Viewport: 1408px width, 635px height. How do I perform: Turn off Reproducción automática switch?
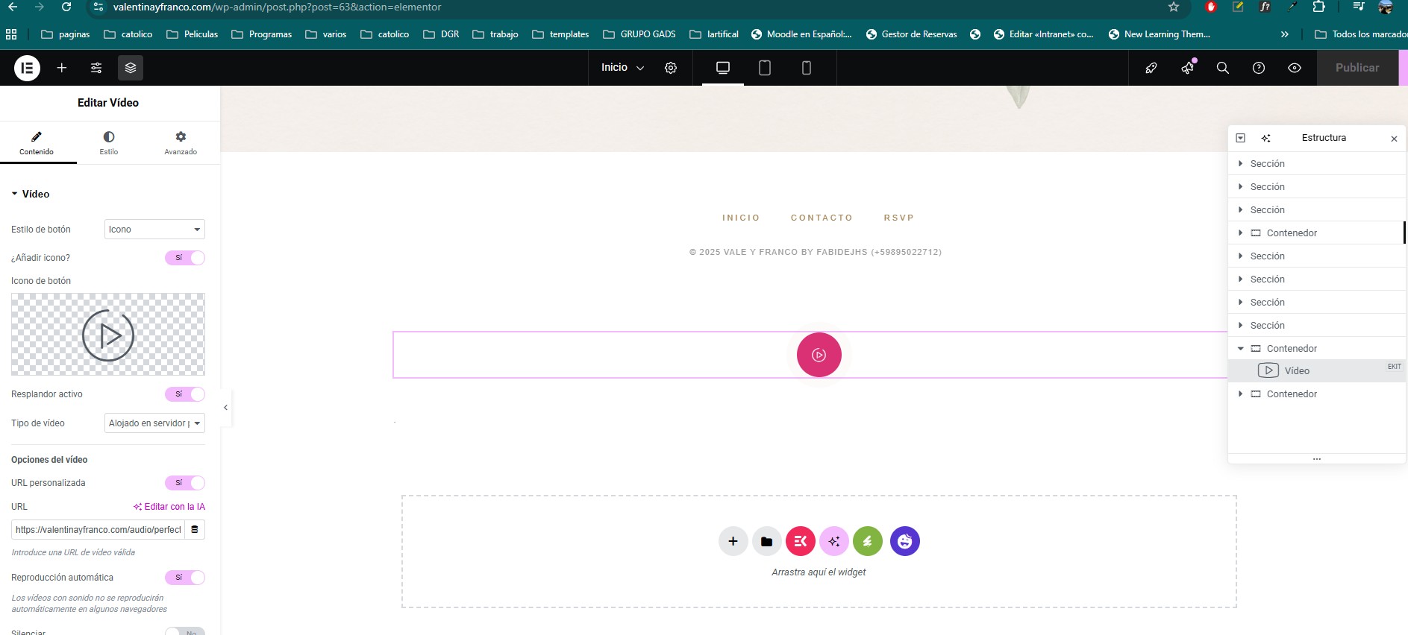point(185,578)
